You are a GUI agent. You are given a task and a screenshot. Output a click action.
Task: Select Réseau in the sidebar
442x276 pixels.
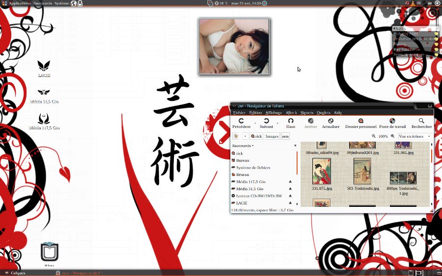pos(263,175)
